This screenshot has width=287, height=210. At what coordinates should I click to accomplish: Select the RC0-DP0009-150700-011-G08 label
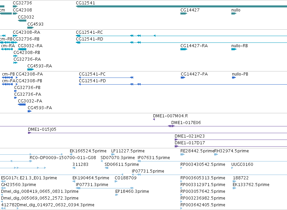point(63,158)
